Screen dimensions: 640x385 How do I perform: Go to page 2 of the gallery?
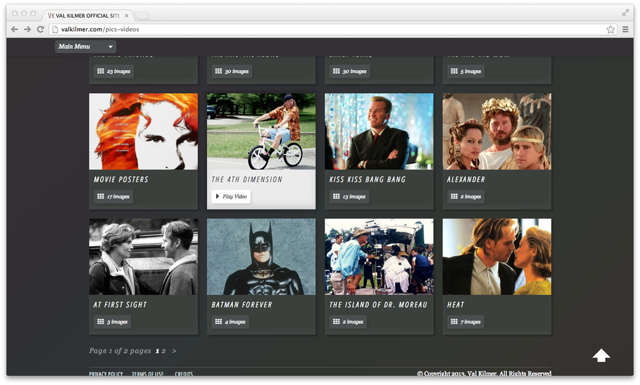point(164,351)
